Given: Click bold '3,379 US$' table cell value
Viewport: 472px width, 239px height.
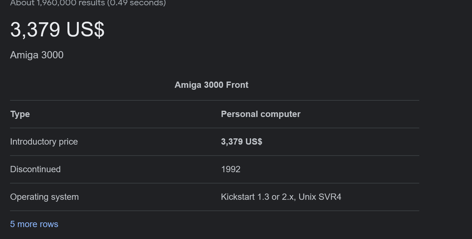Looking at the screenshot, I should click(x=242, y=142).
